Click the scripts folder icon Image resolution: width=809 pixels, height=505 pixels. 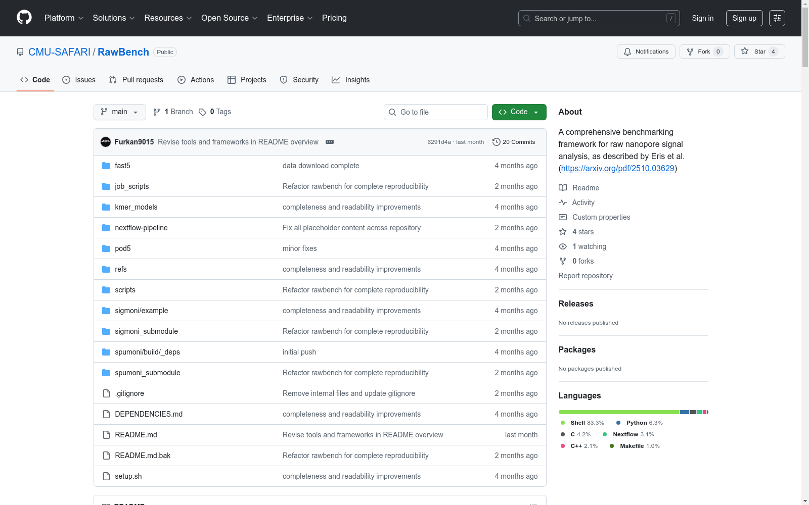(106, 290)
